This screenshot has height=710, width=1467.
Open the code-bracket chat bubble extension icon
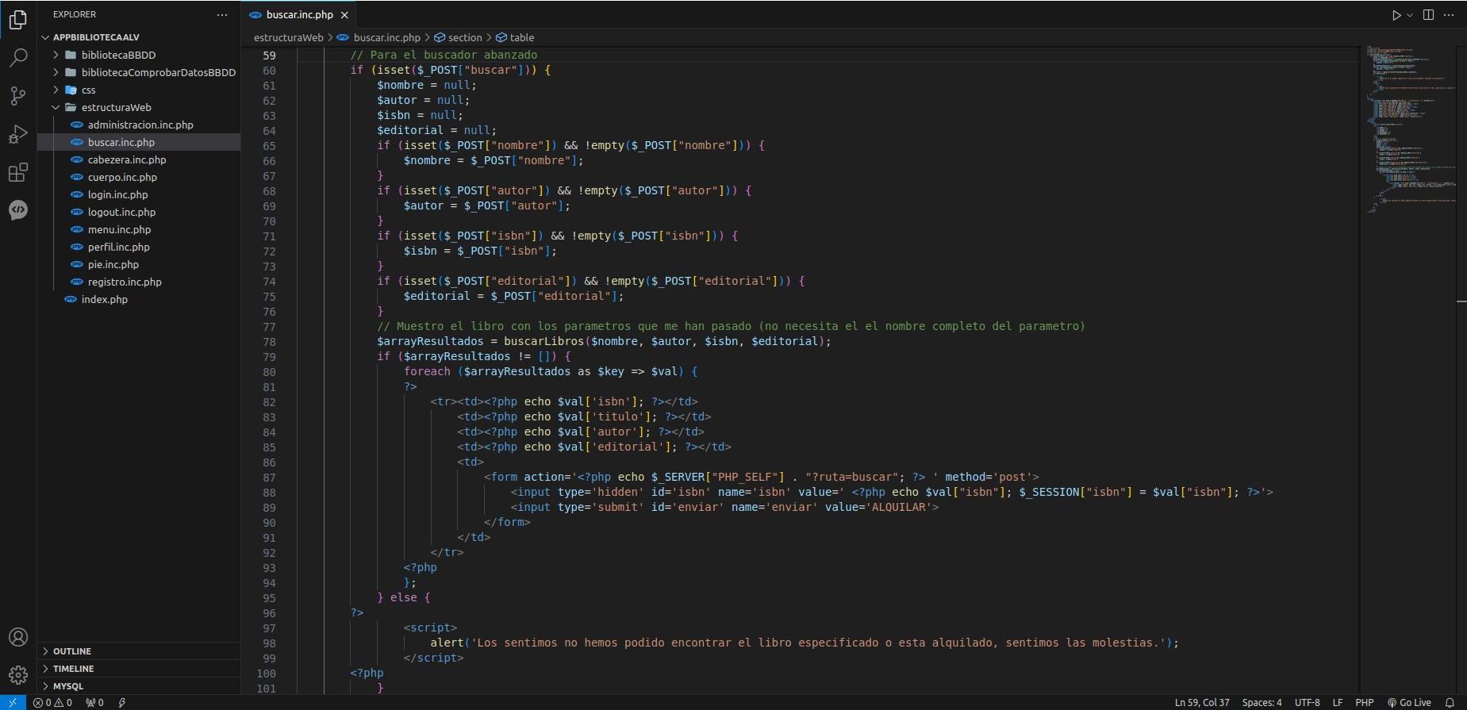17,209
